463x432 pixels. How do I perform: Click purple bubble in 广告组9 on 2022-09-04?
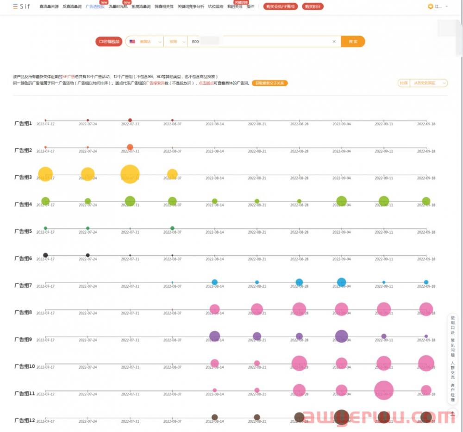click(341, 336)
